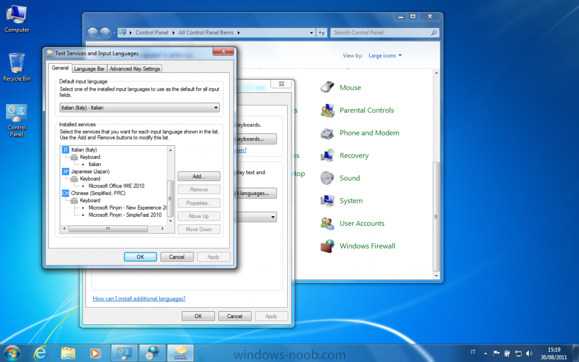Expand the arrow after All Control Panel Items
Screen dimensions: 579x362
pos(238,33)
